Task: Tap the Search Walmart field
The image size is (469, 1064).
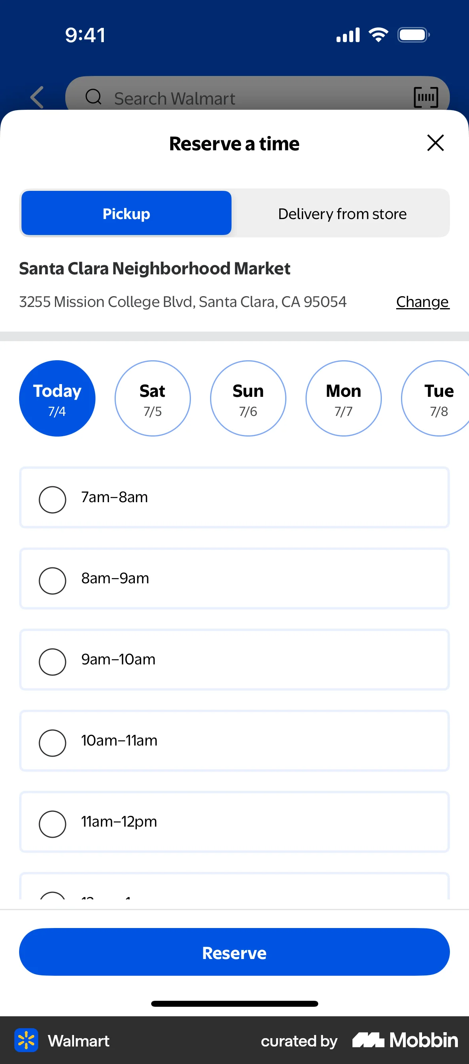Action: pos(248,98)
